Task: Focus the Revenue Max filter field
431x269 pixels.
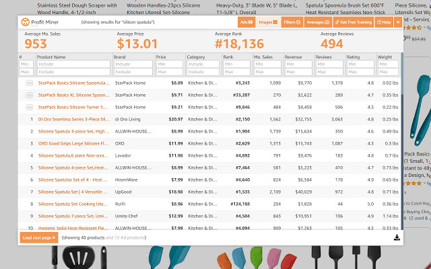Action: point(298,72)
